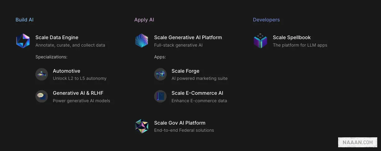Open the Build AI menu heading
381x151 pixels.
pos(25,20)
